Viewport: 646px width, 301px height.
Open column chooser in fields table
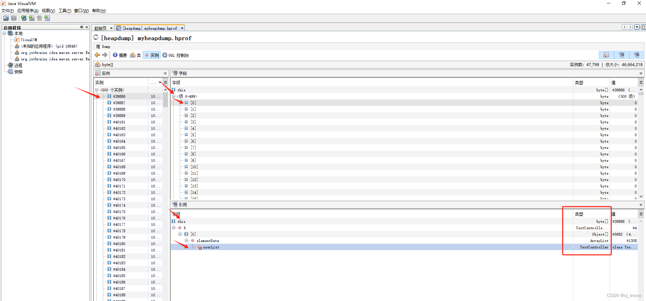tap(641, 82)
